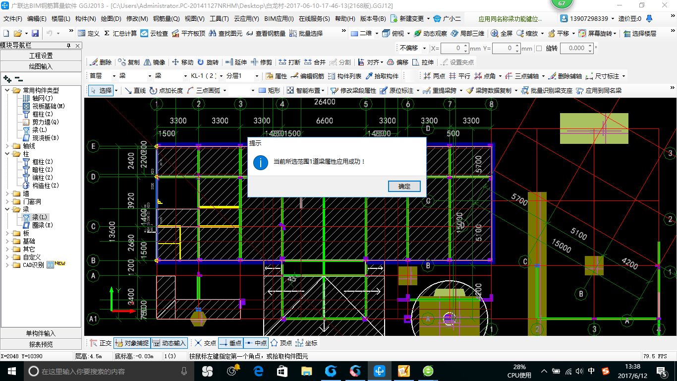Click the 查看钢筋量 tool
Image resolution: width=677 pixels, height=381 pixels.
tap(266, 33)
